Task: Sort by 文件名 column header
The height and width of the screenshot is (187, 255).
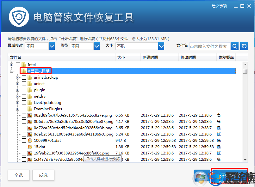Action: coord(62,57)
